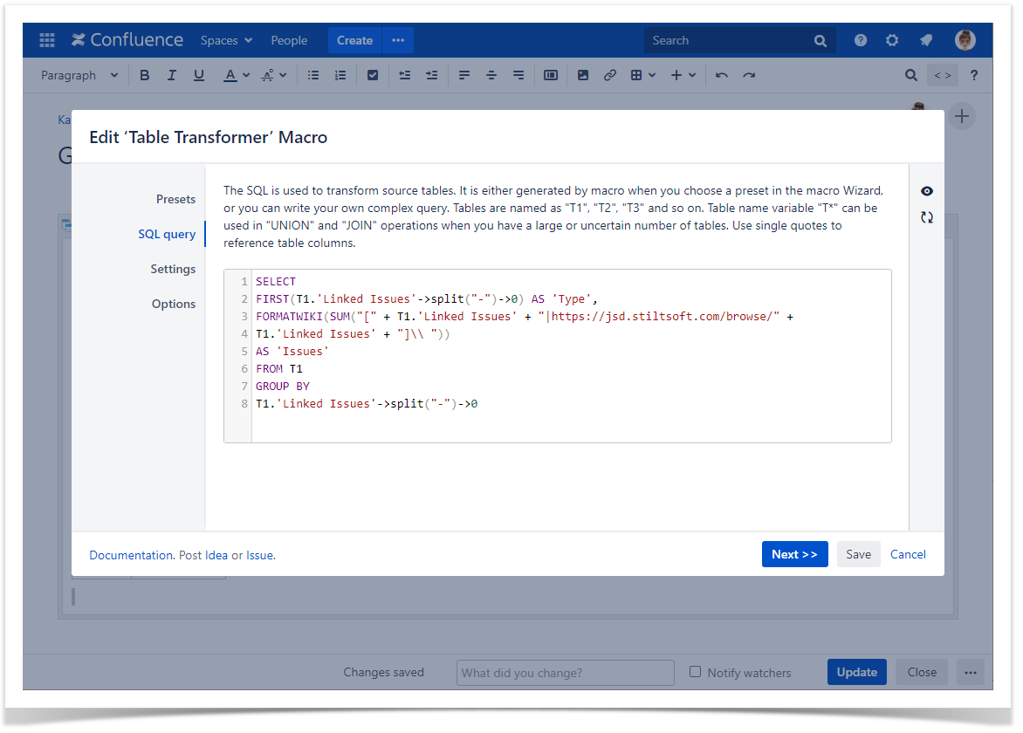Expand the table insert dropdown in the toolbar
The image size is (1023, 733).
coord(642,76)
